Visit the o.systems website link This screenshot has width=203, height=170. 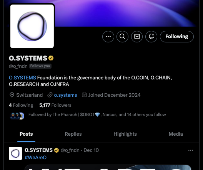tap(65, 95)
